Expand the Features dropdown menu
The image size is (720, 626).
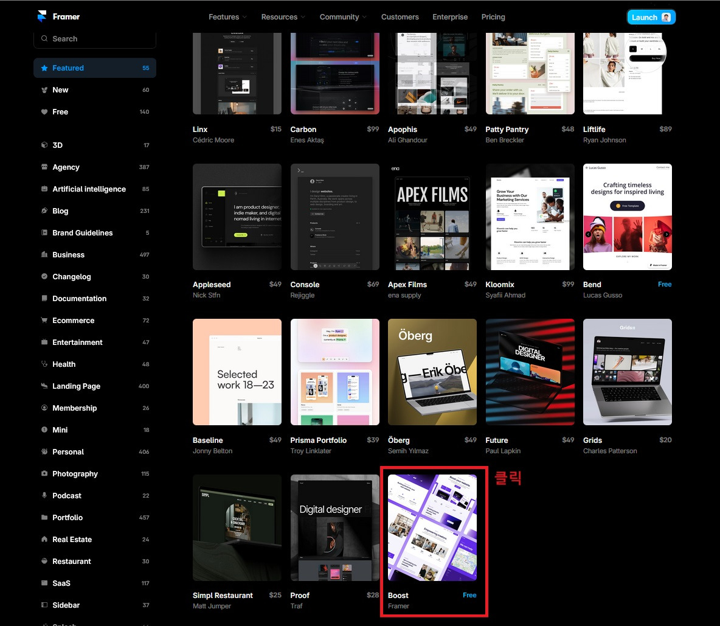[228, 17]
